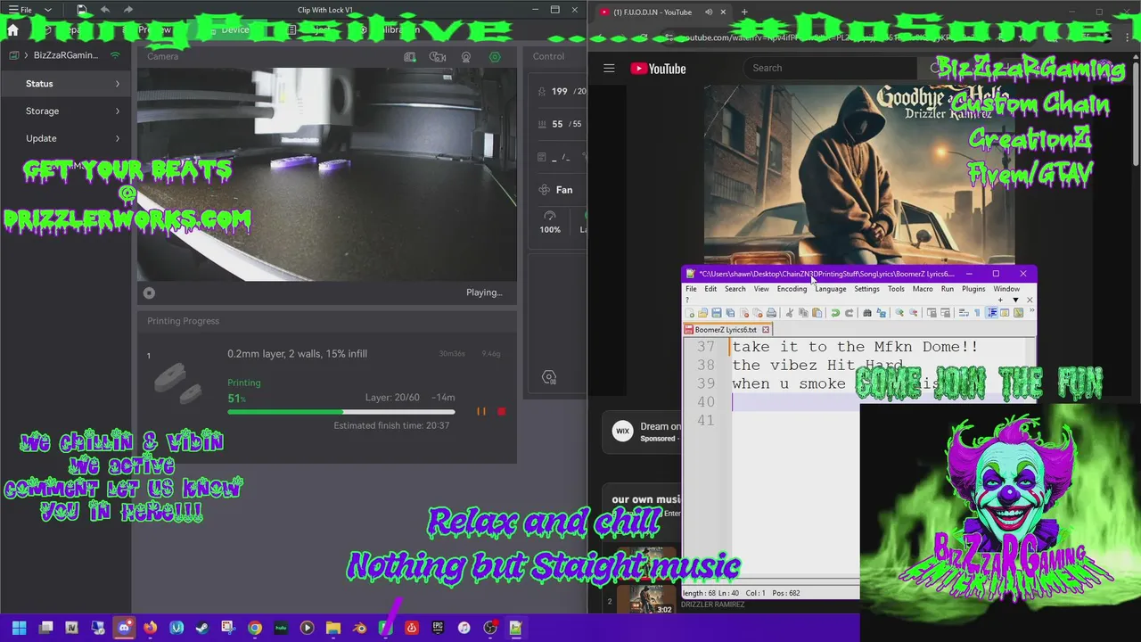Viewport: 1141px width, 642px height.
Task: Click Notepad++ Print icon
Action: [x=771, y=313]
